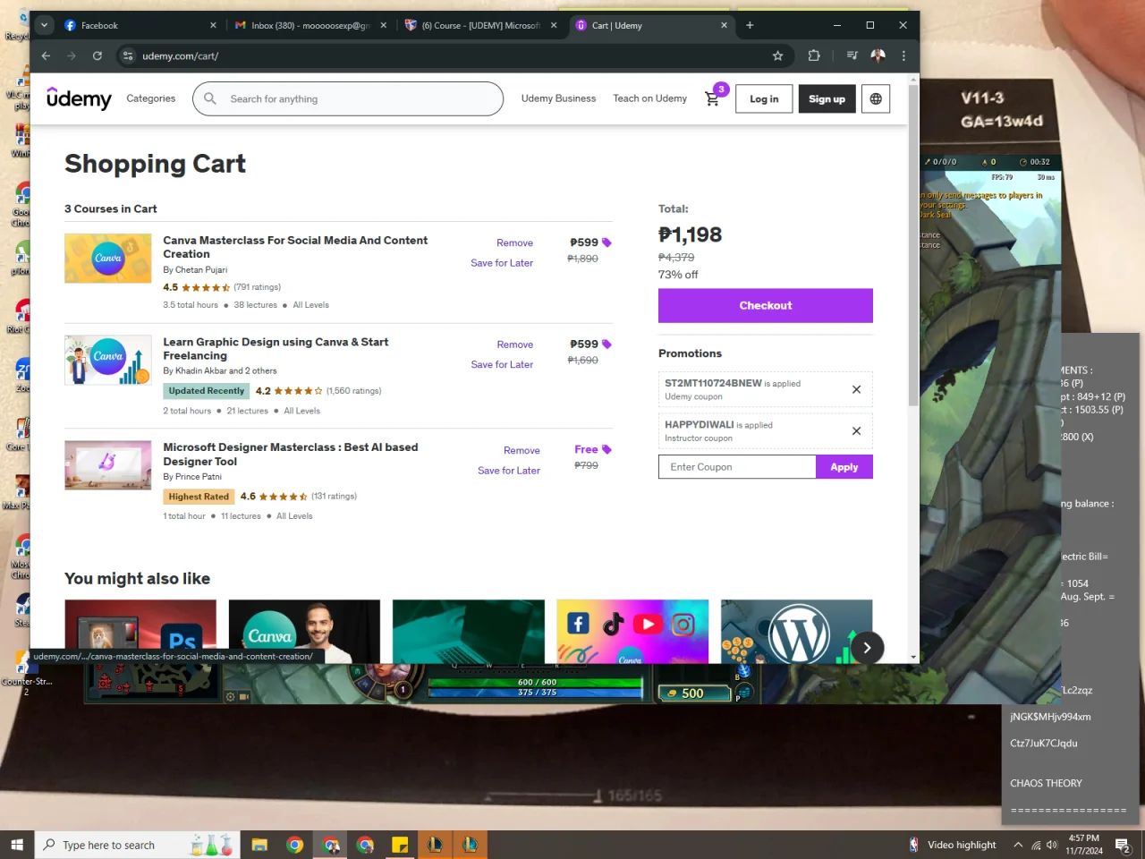The image size is (1145, 859).
Task: Click the Learn Graphic Design course thumbnail
Action: pos(108,360)
